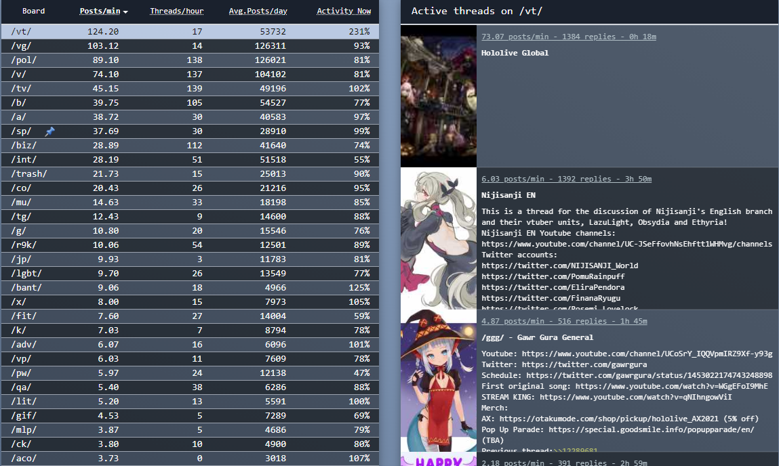The image size is (779, 466).
Task: Click the 139 threads/hour value for /tv/
Action: [195, 88]
